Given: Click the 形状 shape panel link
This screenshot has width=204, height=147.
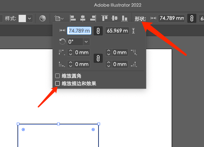Looking at the screenshot, I should pos(140,19).
